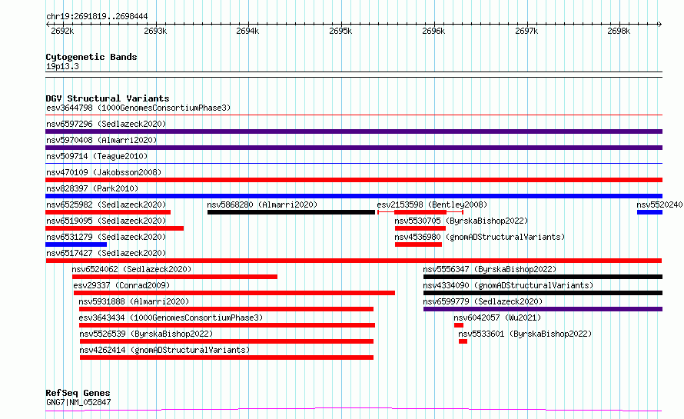Click the DGV Structural Variants track title

(108, 98)
